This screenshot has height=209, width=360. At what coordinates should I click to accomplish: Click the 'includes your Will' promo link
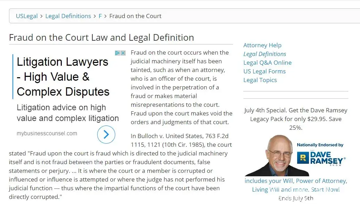296,185
